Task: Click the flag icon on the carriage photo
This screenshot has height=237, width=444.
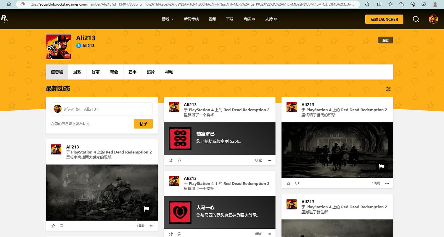Action: tap(382, 167)
